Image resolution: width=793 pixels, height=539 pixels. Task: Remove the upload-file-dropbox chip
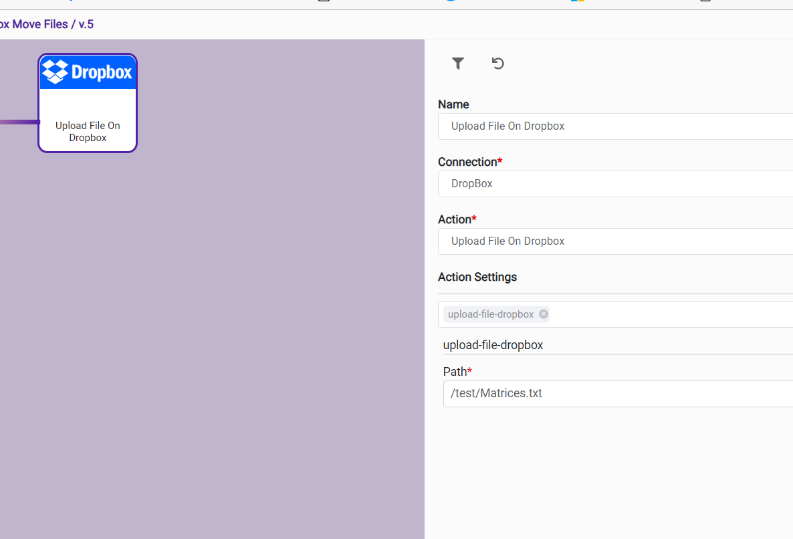coord(544,314)
